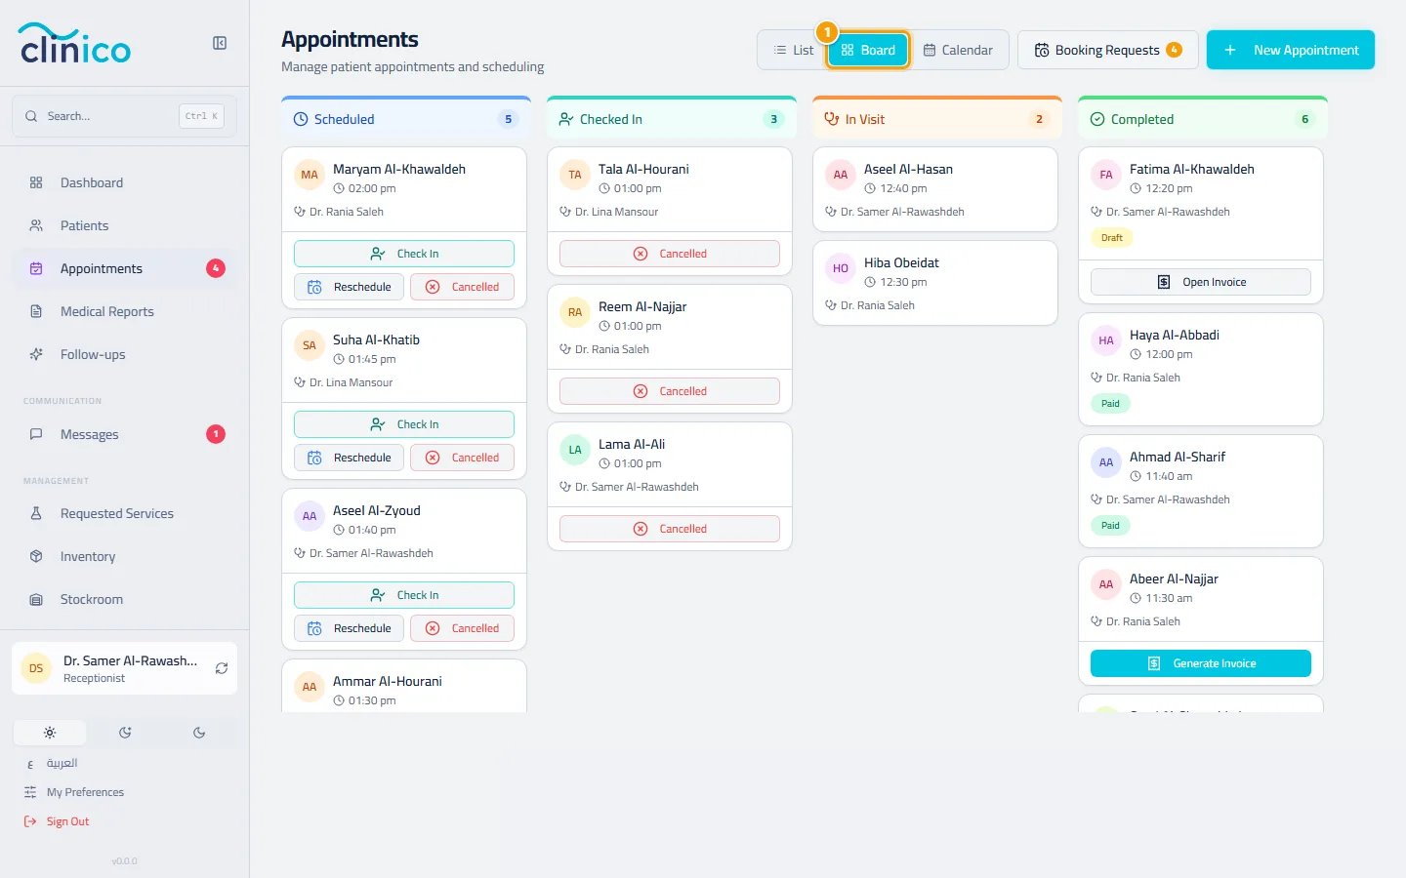Switch to light theme sun icon
Screen dimensions: 1406x878
[x=50, y=733]
